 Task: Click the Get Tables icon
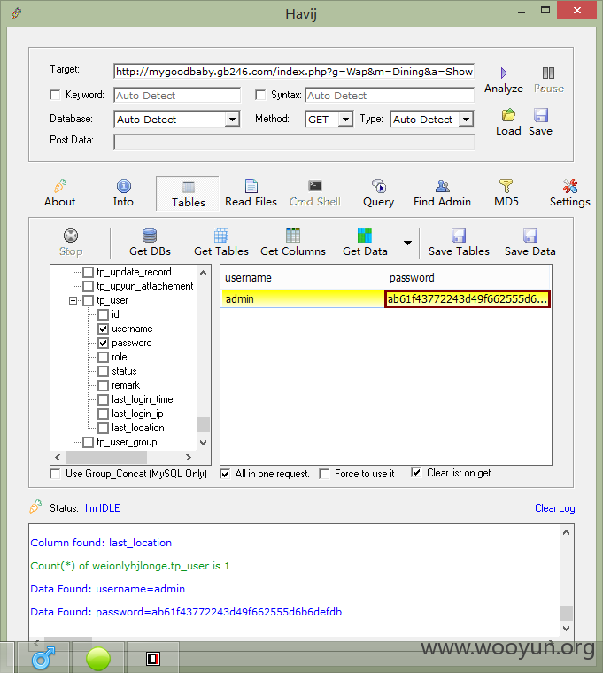point(221,236)
